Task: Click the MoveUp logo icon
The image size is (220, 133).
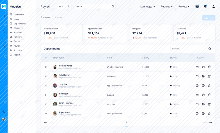Action: pos(4,6)
